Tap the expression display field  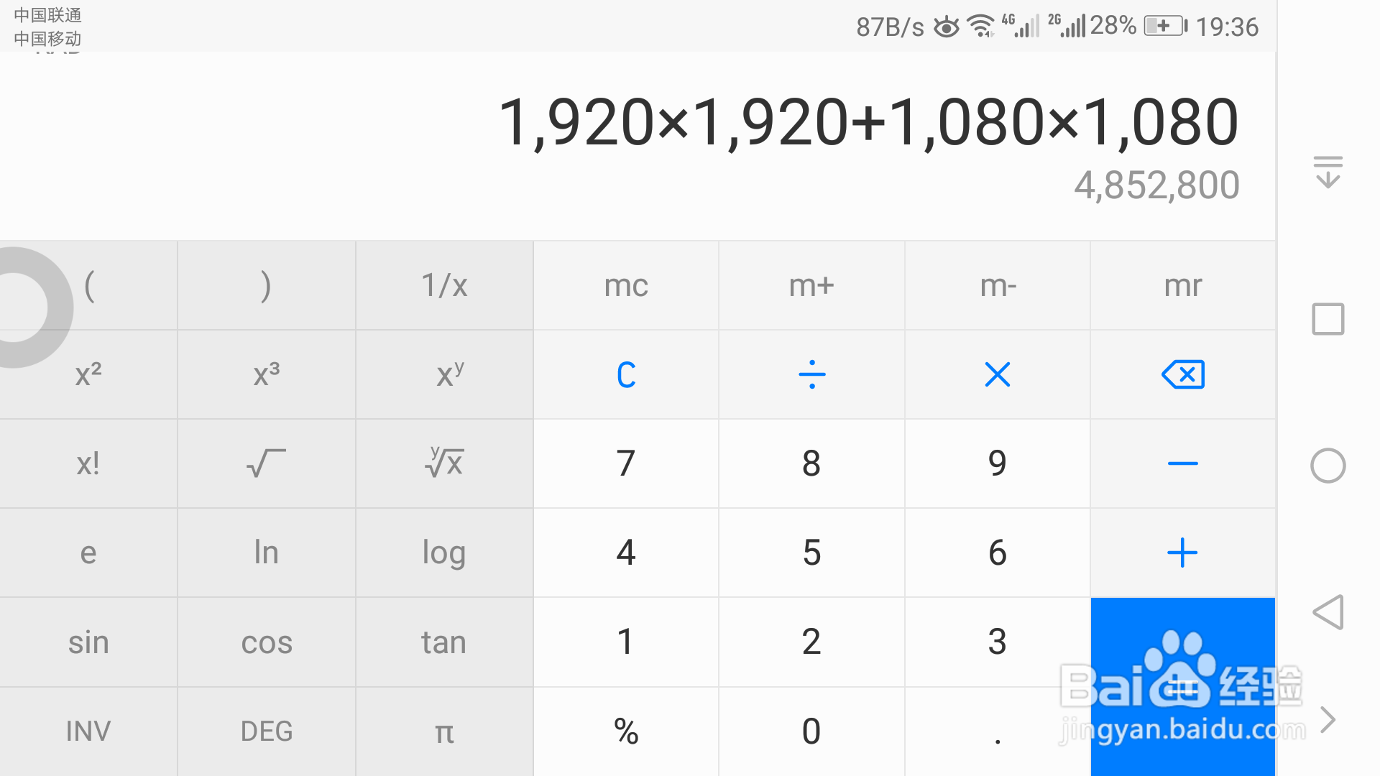[868, 122]
